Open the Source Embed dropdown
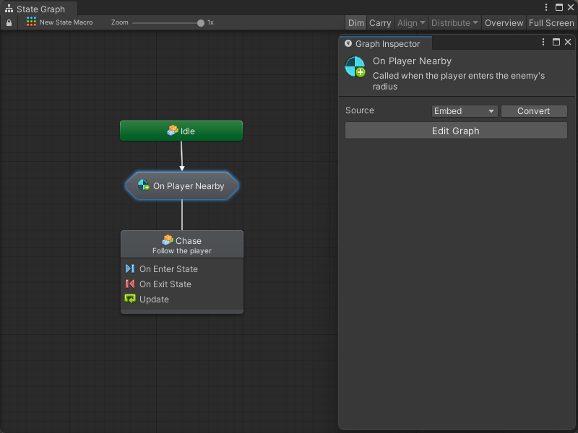Viewport: 578px width, 433px height. pyautogui.click(x=465, y=111)
